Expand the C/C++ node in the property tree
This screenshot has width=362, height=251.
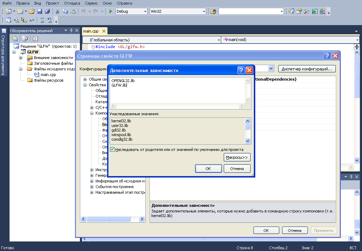[x=92, y=107]
